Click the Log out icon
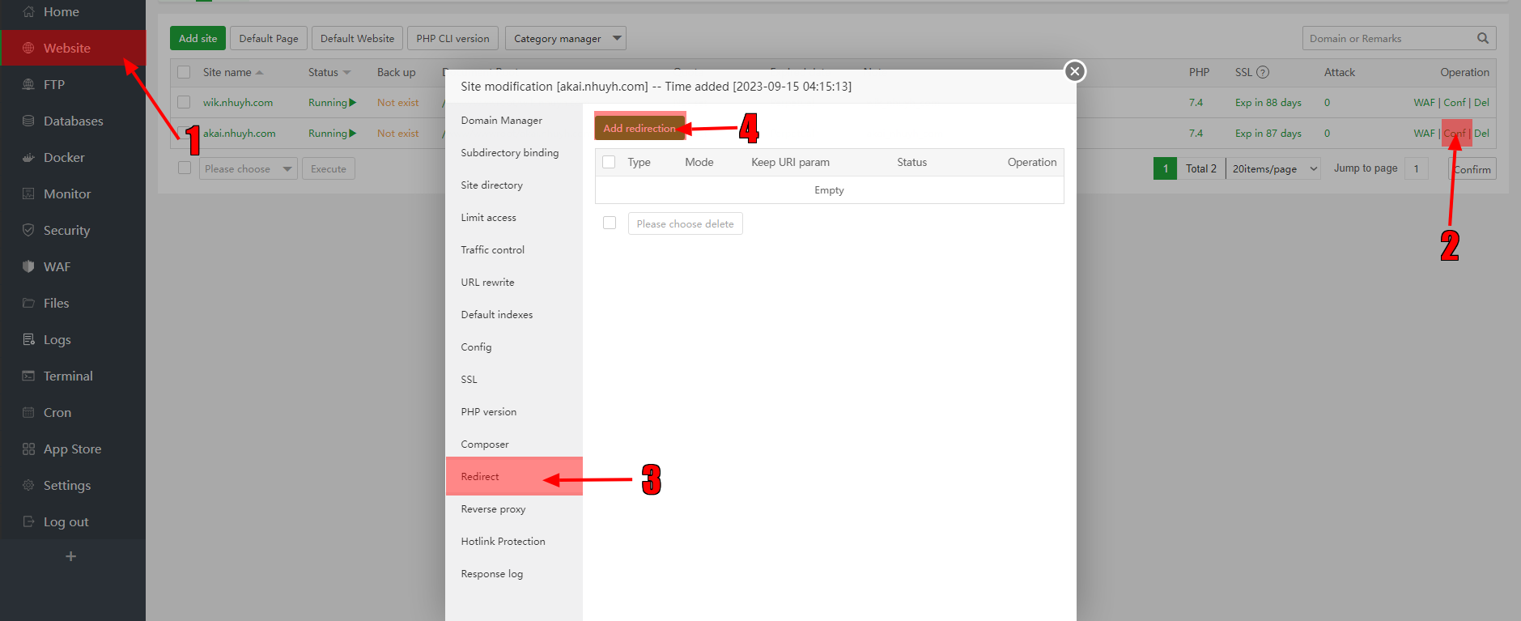Screen dimensions: 1521x621 click(x=28, y=522)
